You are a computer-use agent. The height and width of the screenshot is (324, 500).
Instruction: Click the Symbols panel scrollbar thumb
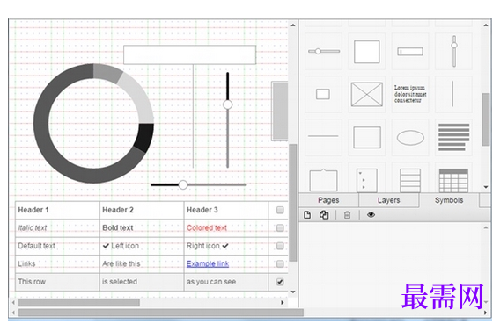[486, 119]
